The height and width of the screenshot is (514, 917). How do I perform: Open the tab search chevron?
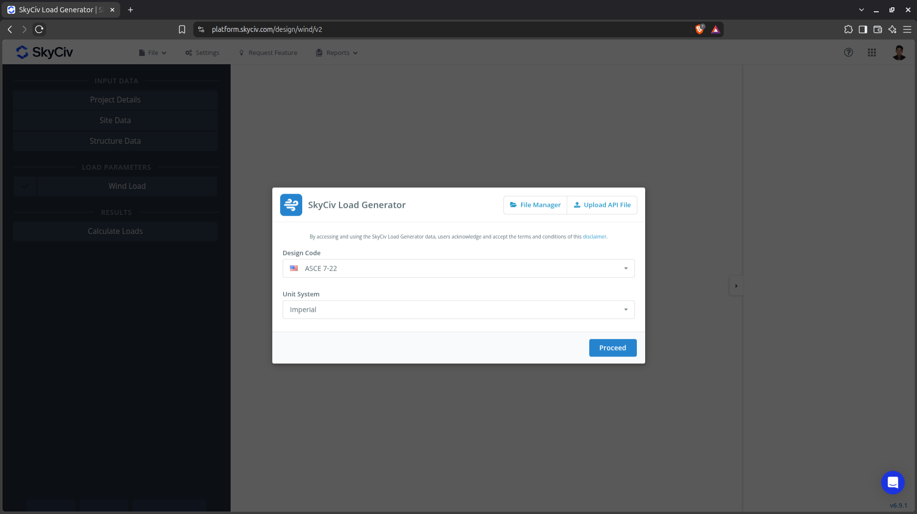[x=862, y=10]
